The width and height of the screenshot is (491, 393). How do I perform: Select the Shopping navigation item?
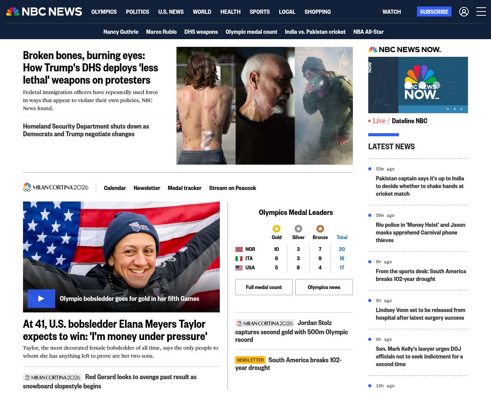click(x=318, y=12)
